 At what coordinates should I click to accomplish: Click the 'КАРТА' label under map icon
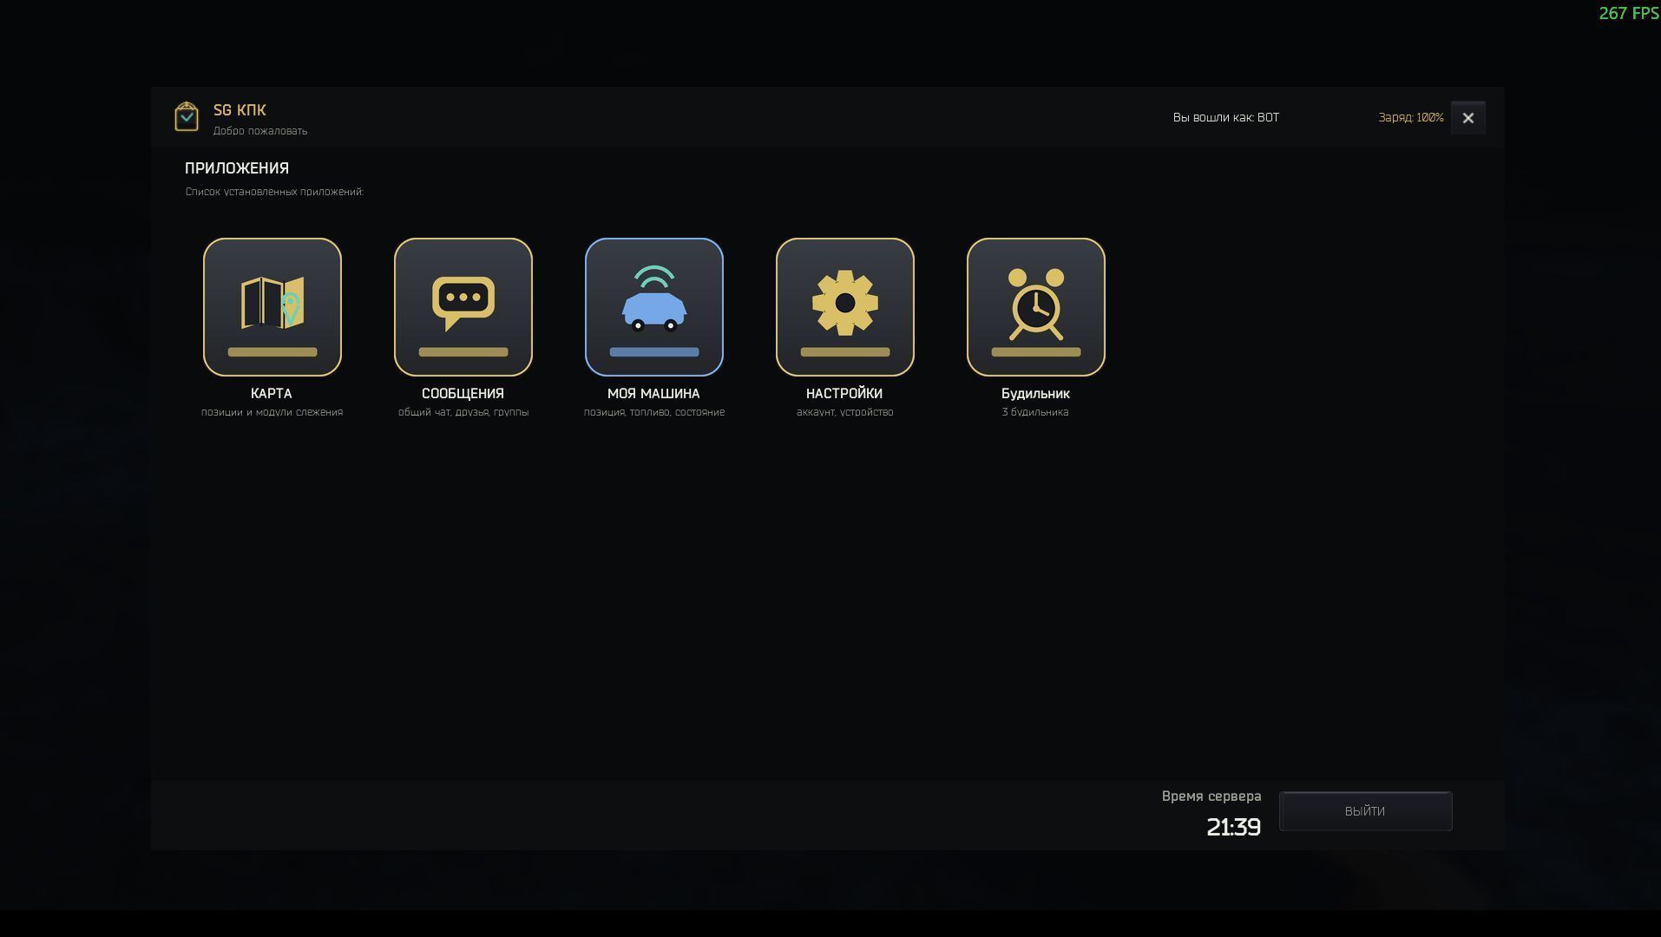[x=272, y=394]
